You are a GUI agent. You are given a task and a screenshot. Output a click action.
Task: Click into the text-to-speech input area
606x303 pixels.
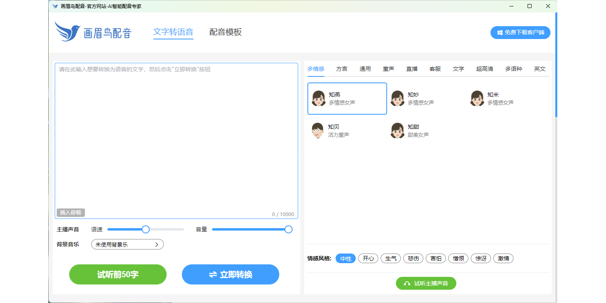click(x=176, y=137)
